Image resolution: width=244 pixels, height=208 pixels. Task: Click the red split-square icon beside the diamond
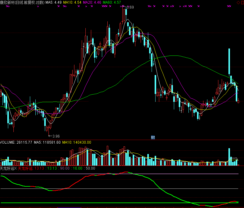[242, 3]
